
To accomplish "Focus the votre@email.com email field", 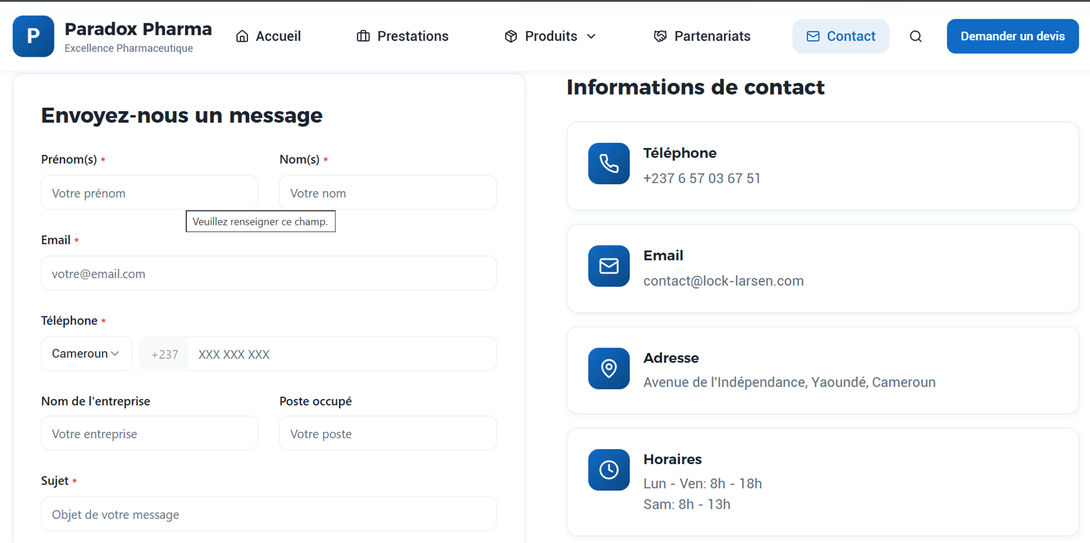I will coord(269,273).
